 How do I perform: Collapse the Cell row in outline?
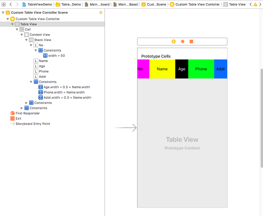[17, 29]
